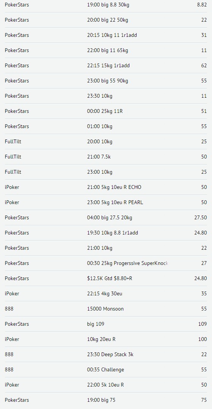The height and width of the screenshot is (409, 212).
Task: Select the 22:15 4kg 30eu row
Action: [106, 293]
